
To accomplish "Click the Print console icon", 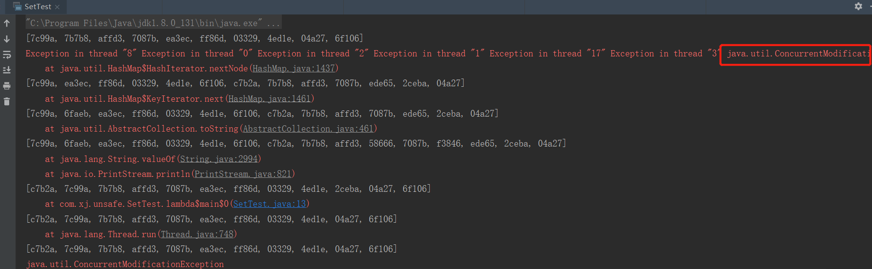I will click(x=7, y=86).
